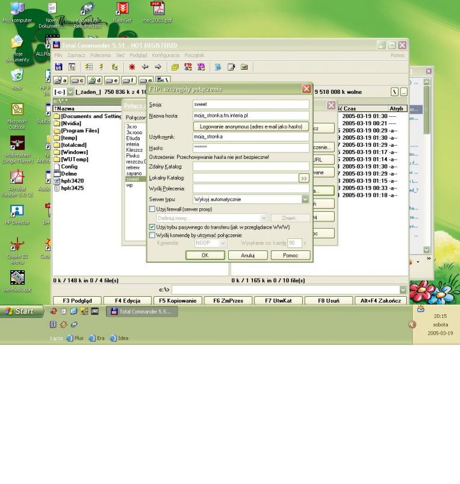Switch to brief file view icon
The image size is (460, 484).
tap(89, 67)
